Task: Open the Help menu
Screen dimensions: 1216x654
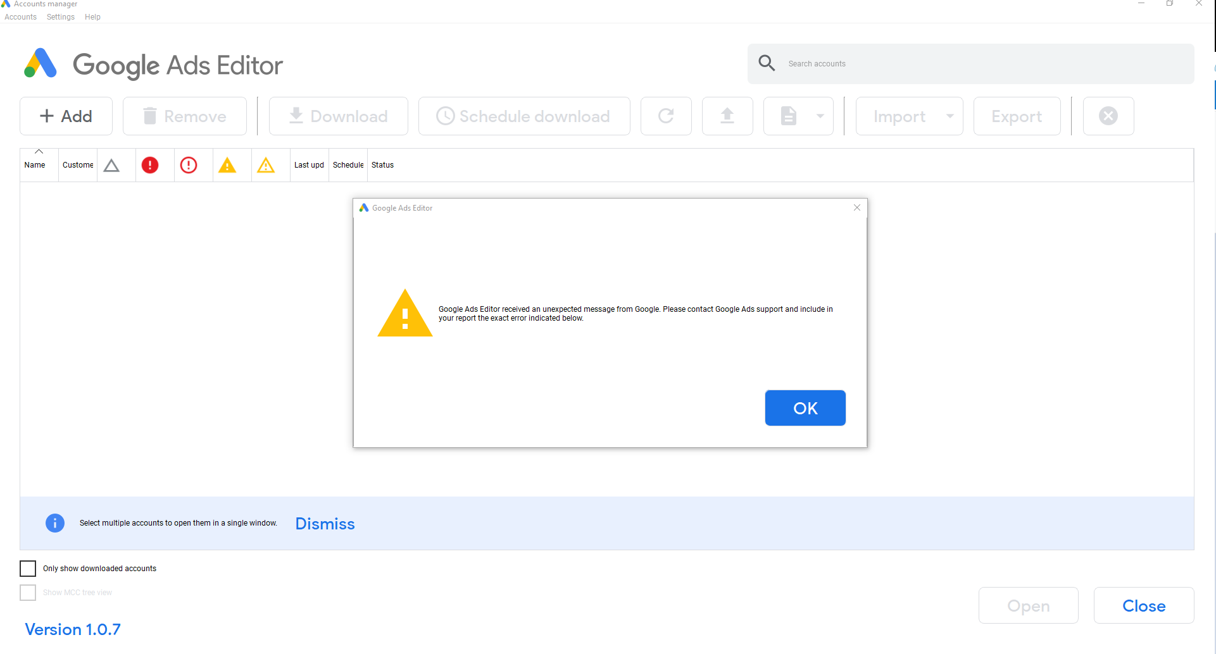Action: (92, 17)
